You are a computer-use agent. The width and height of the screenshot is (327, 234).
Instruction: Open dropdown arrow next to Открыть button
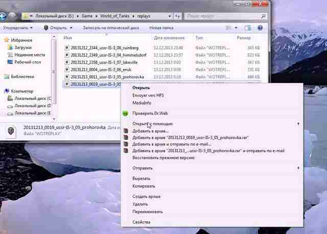coord(71,28)
